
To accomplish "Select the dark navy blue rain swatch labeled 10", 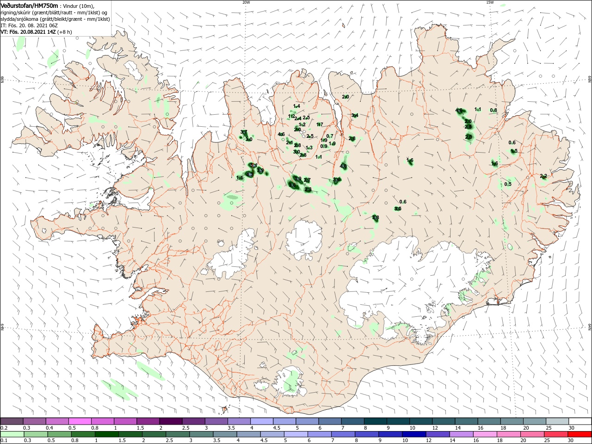I will pyautogui.click(x=413, y=434).
